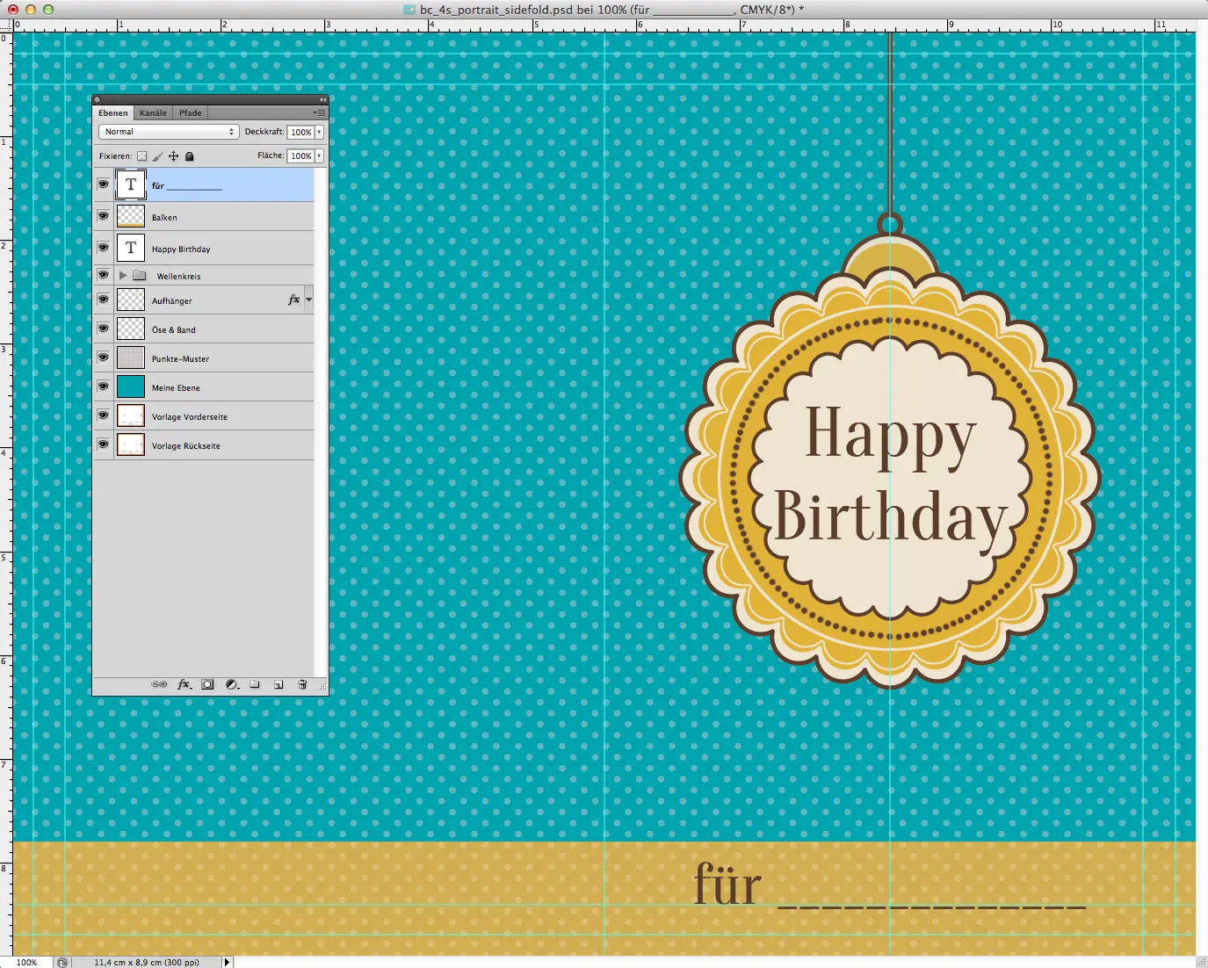Hide the Punkte-Muster layer

pos(103,358)
